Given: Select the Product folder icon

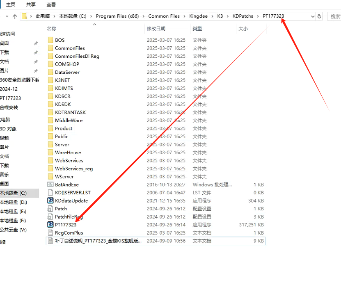Looking at the screenshot, I should [x=50, y=128].
